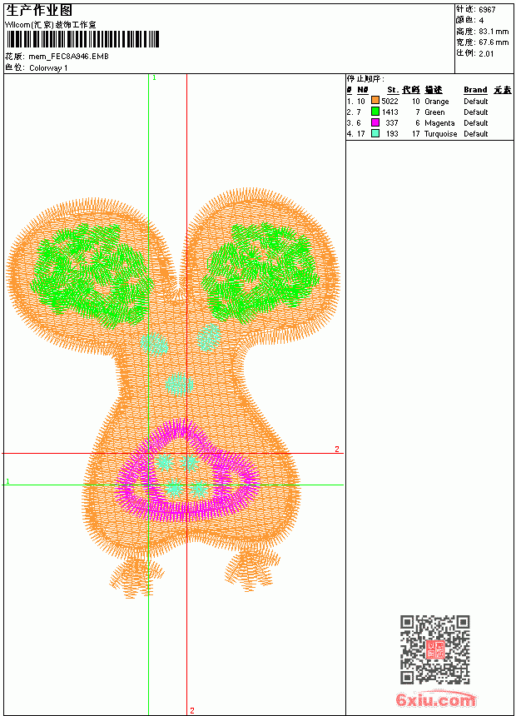Click the red marker 2 at the bottom
Image resolution: width=516 pixels, height=716 pixels.
point(192,710)
